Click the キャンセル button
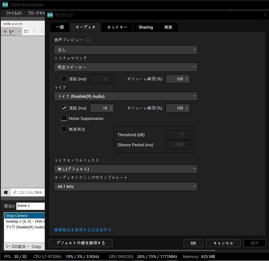Screen dimensions: 269x261 223,243
